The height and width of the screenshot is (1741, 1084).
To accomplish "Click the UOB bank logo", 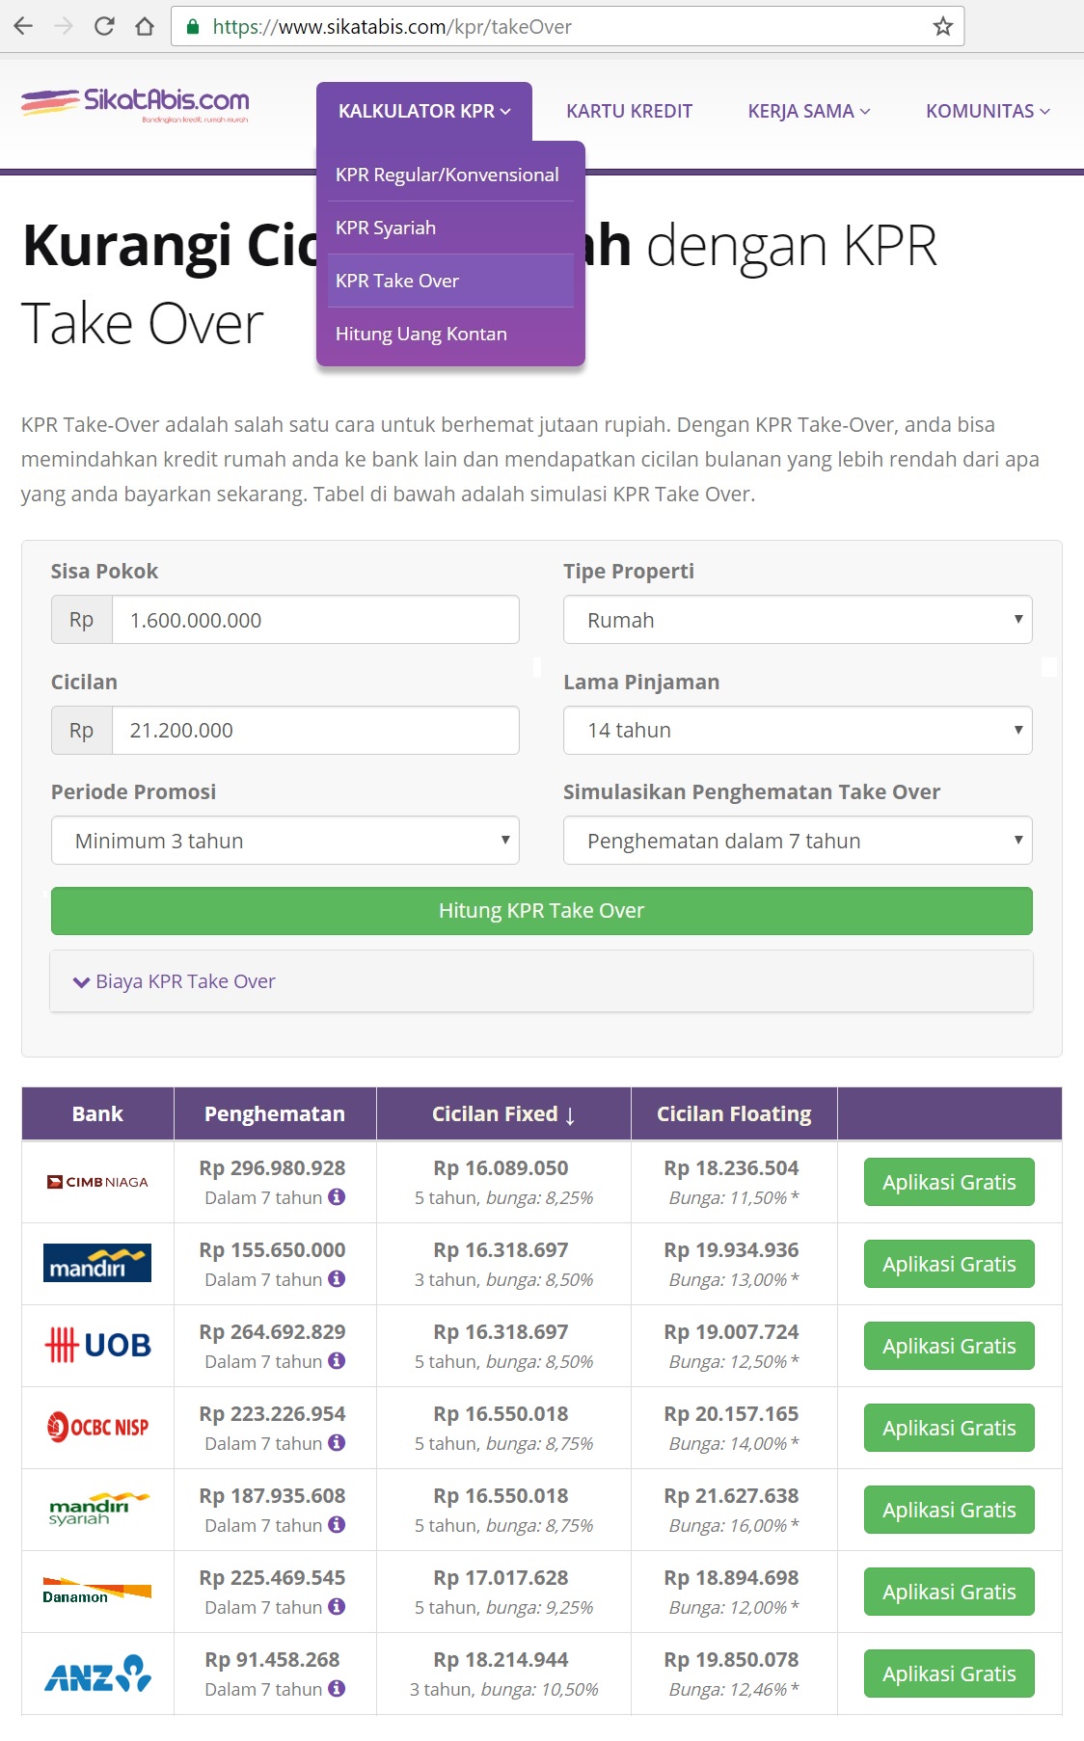I will [x=97, y=1345].
